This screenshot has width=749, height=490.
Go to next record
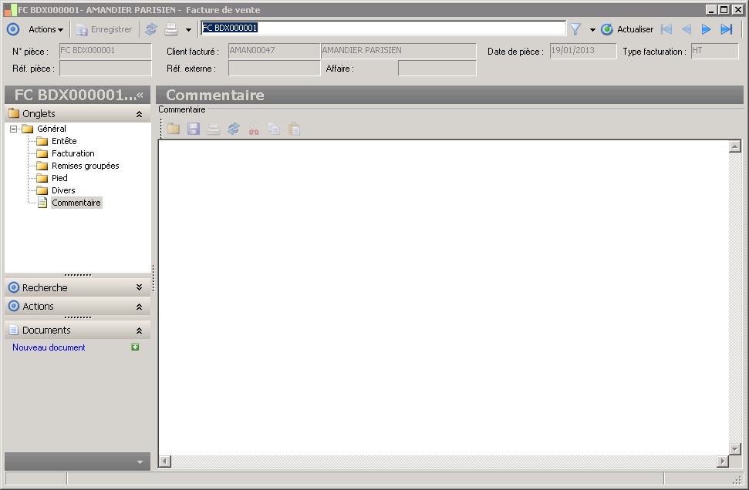pos(706,29)
